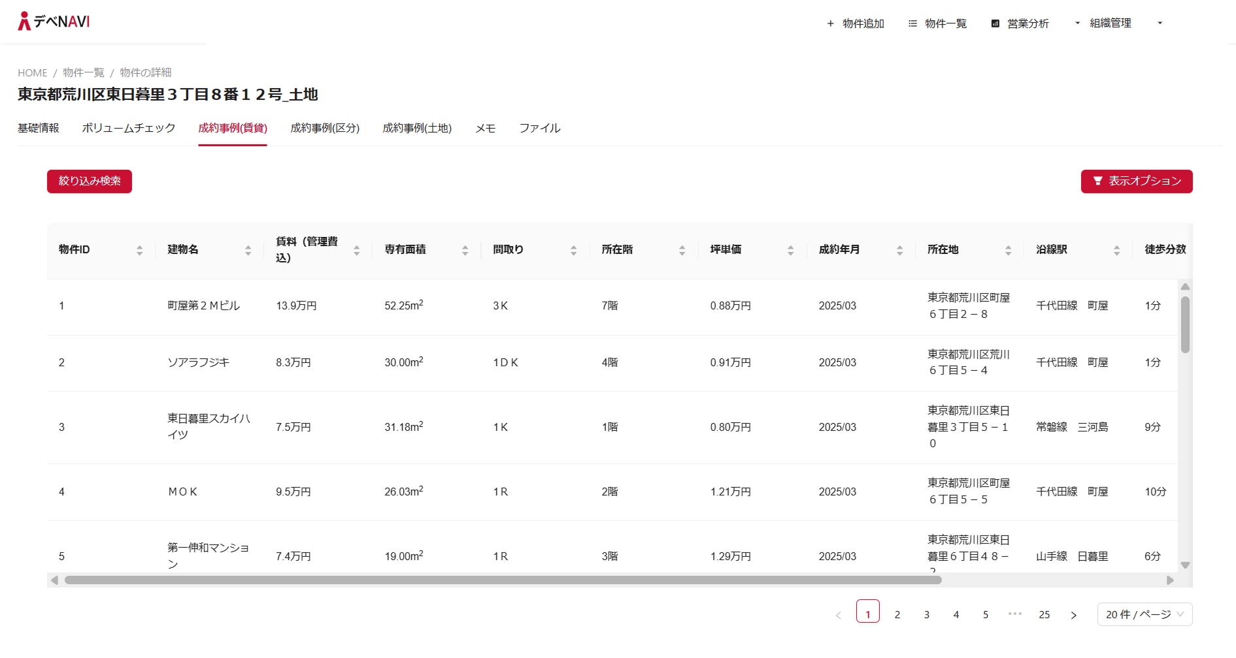Open the ファイル tab
This screenshot has height=658, width=1236.
(x=539, y=128)
